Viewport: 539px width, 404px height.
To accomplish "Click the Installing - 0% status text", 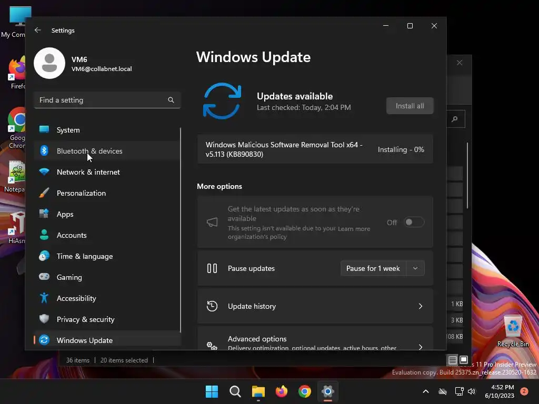I will 401,149.
